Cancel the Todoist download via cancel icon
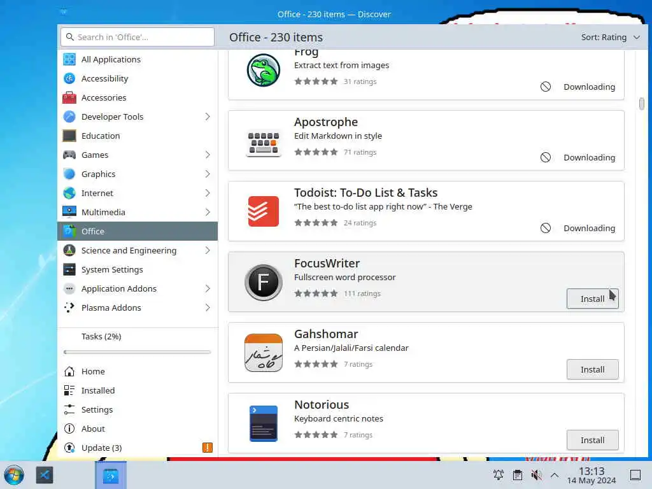Viewport: 652px width, 489px height. point(546,228)
